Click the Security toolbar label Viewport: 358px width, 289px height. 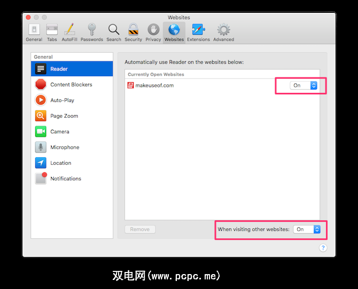(134, 39)
